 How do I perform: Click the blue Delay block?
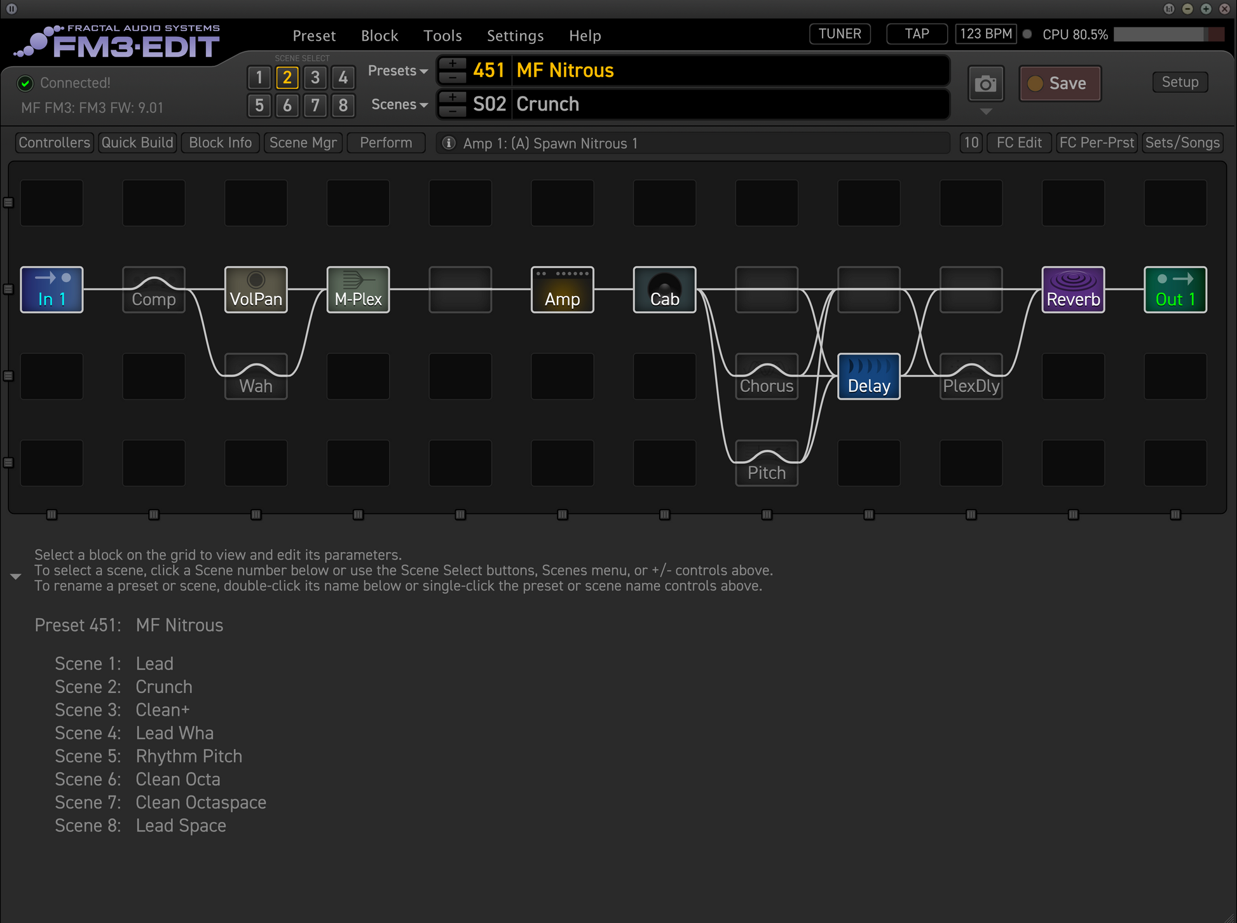click(868, 376)
